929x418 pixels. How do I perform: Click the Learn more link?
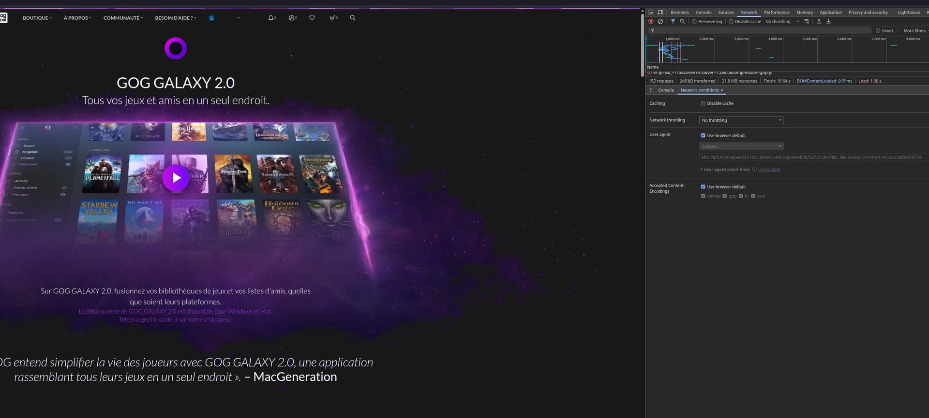tap(769, 170)
